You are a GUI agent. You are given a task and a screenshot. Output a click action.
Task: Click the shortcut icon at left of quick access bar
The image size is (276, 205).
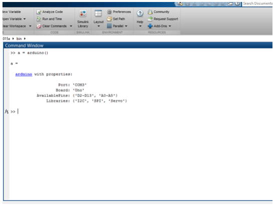tap(180, 3)
